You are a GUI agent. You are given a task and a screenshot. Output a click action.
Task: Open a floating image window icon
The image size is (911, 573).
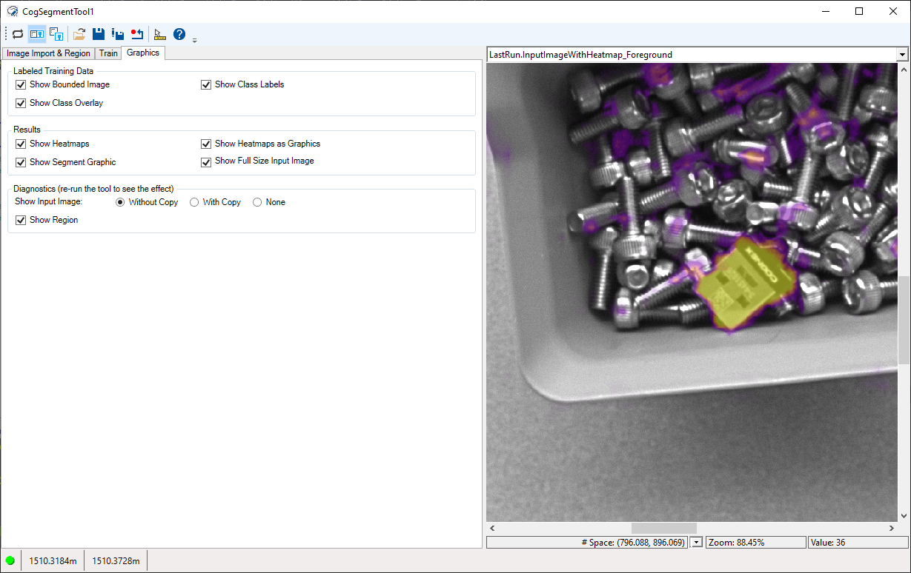click(x=56, y=34)
